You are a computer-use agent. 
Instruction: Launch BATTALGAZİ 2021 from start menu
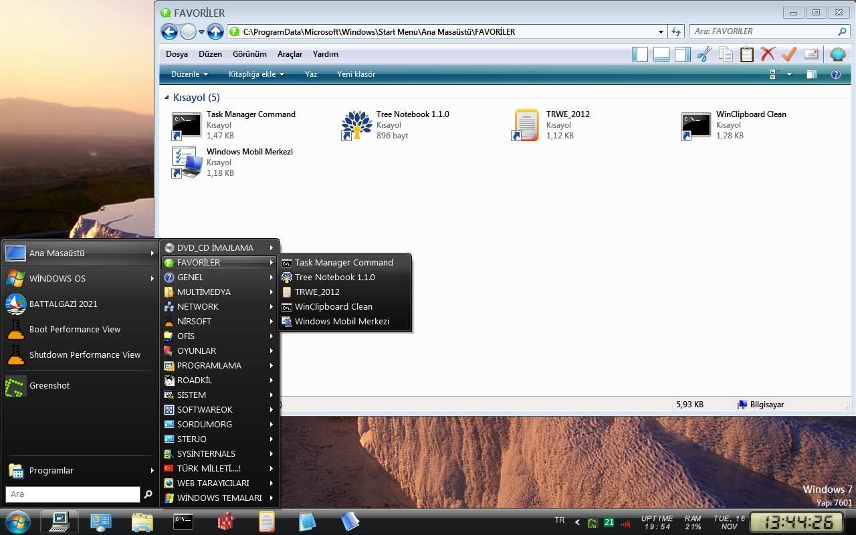[x=80, y=304]
